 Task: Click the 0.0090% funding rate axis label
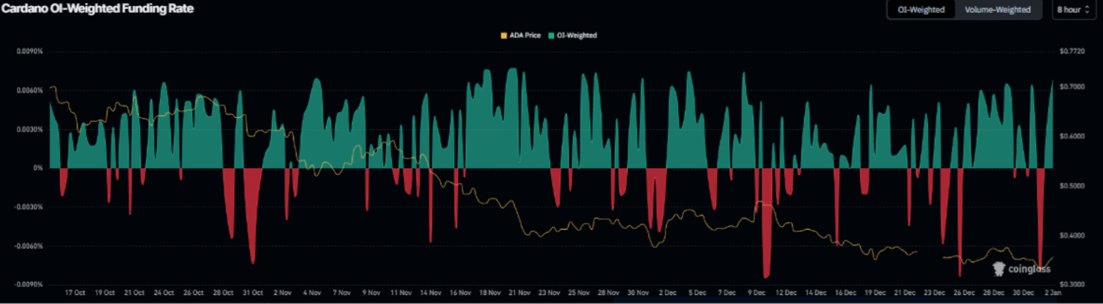tap(29, 52)
